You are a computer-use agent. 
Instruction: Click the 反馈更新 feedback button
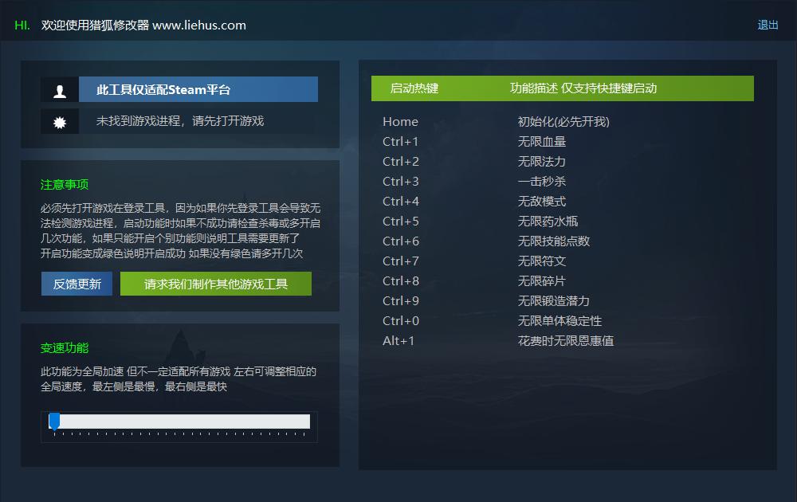click(77, 284)
